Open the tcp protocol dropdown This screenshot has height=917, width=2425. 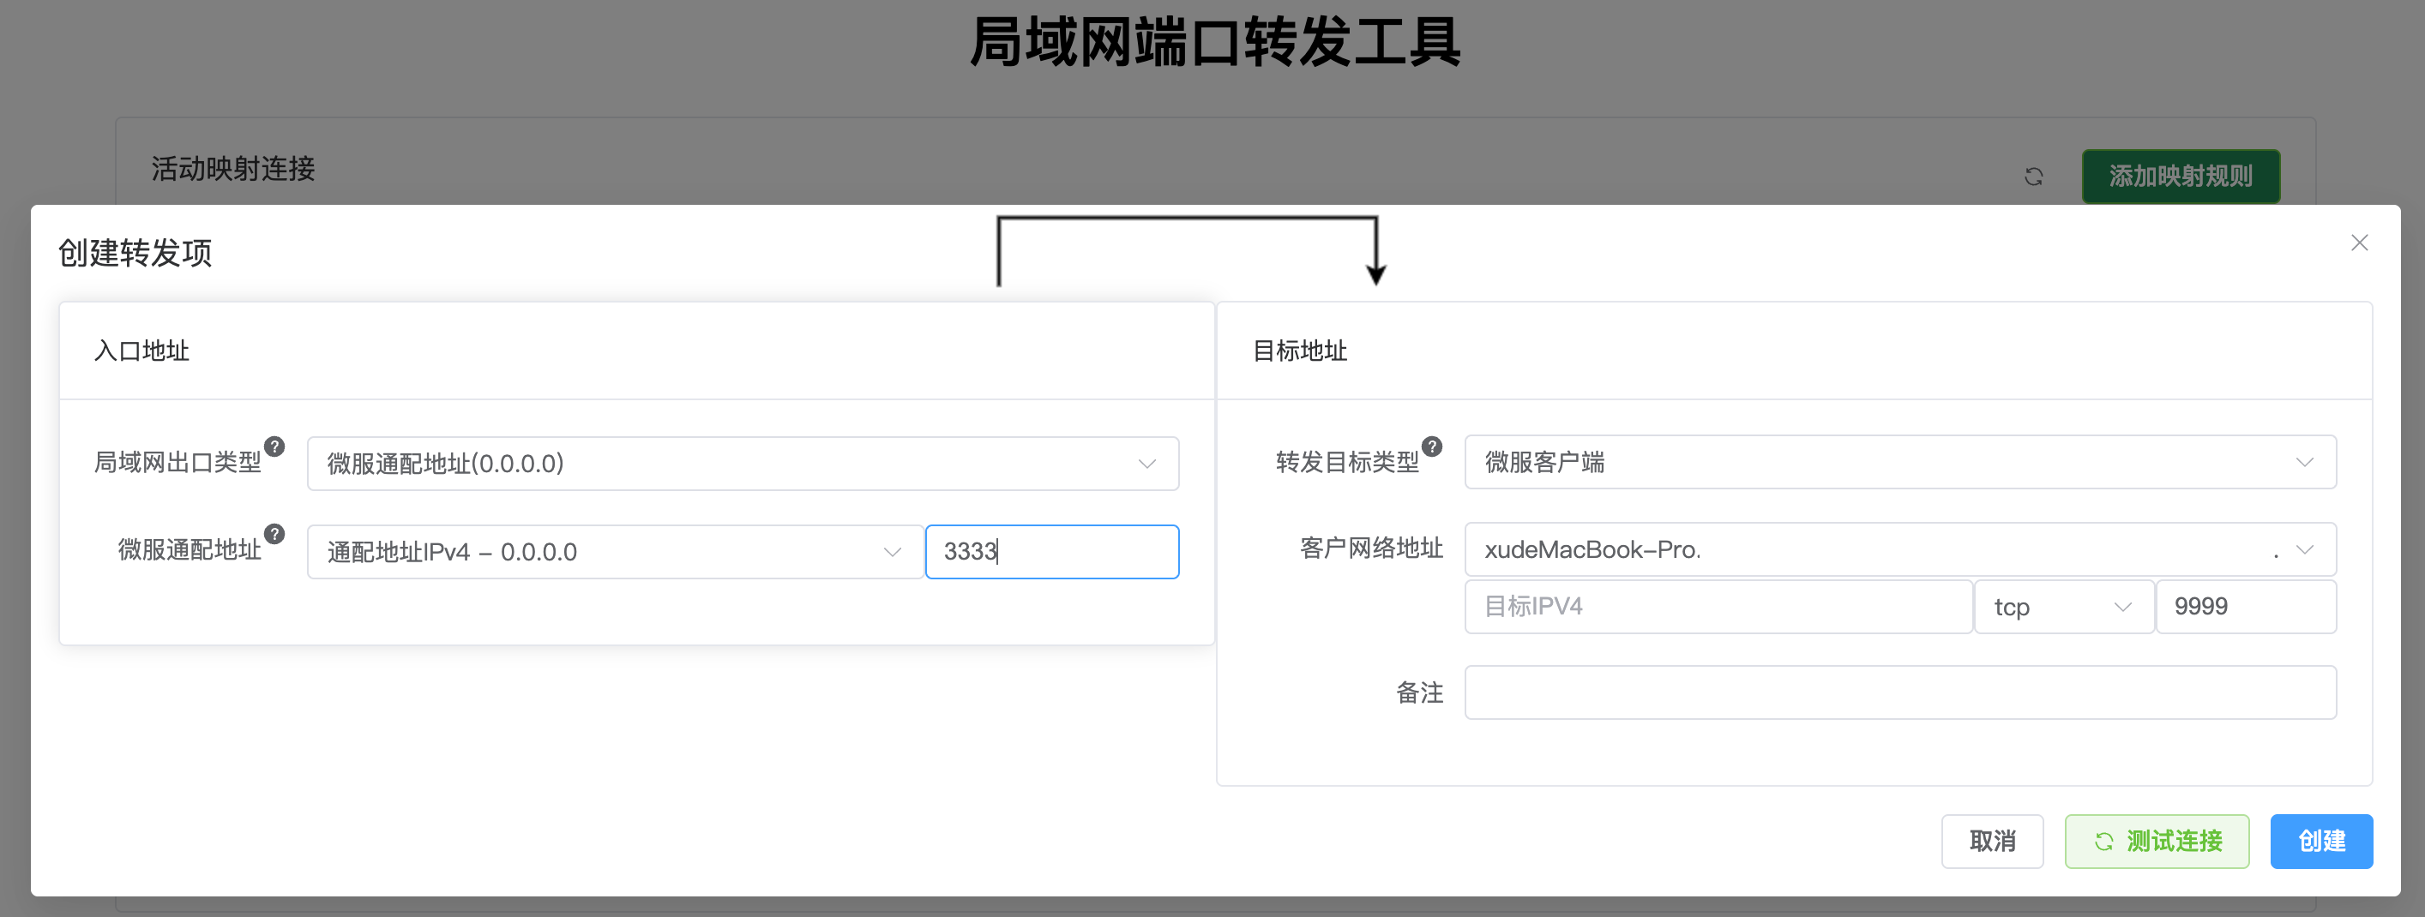[2063, 607]
